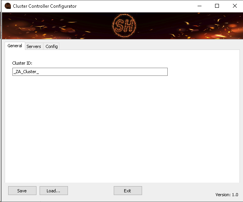Click the window title text in title bar

tap(45, 6)
